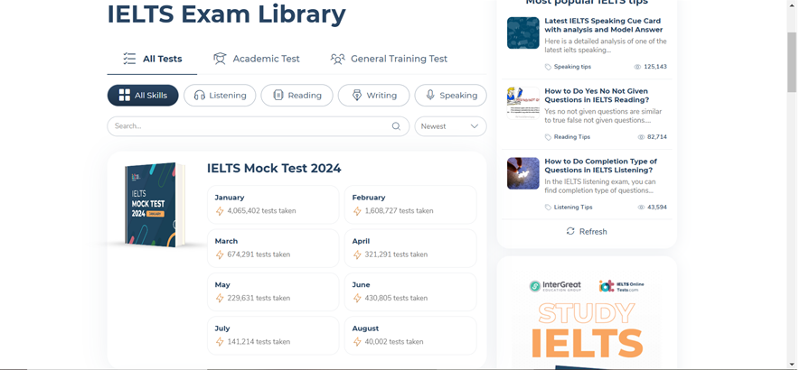Refresh the popular IELTS tips list
This screenshot has height=370, width=800.
click(587, 231)
